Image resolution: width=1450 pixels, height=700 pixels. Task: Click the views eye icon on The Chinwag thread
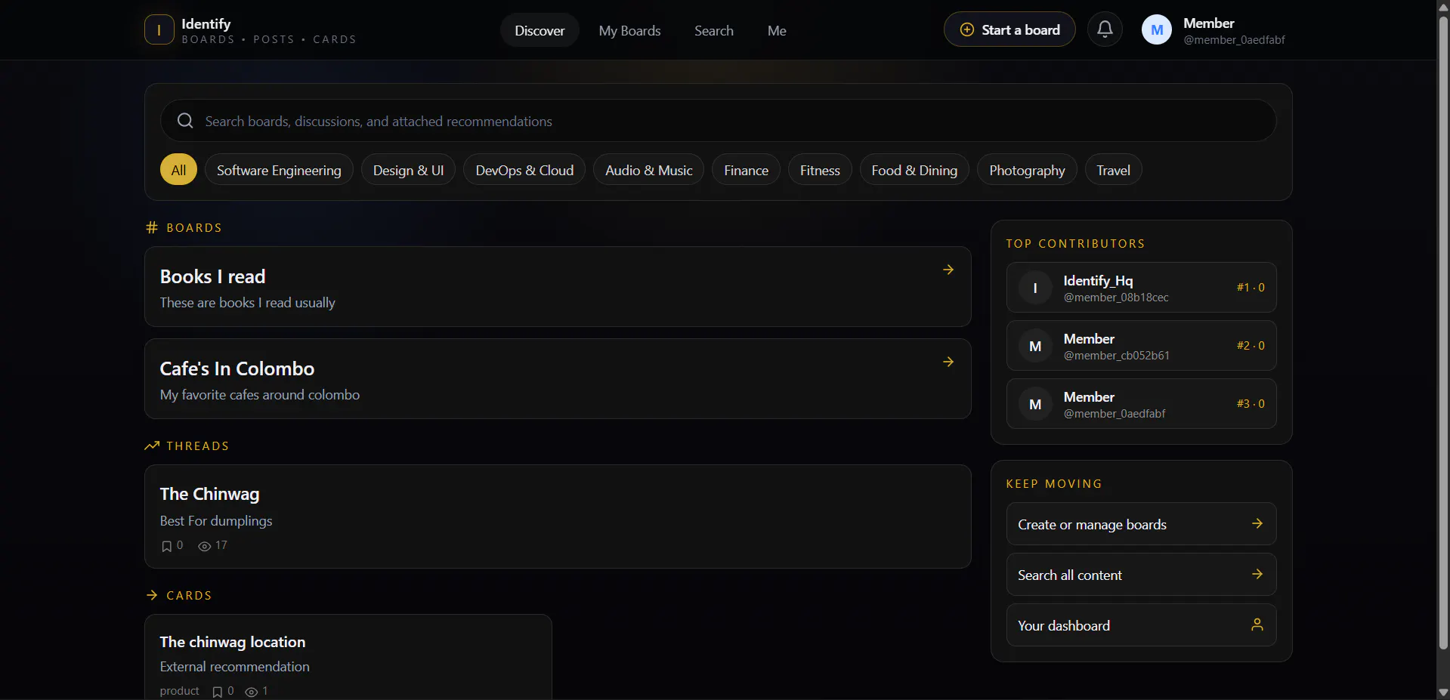pos(204,546)
